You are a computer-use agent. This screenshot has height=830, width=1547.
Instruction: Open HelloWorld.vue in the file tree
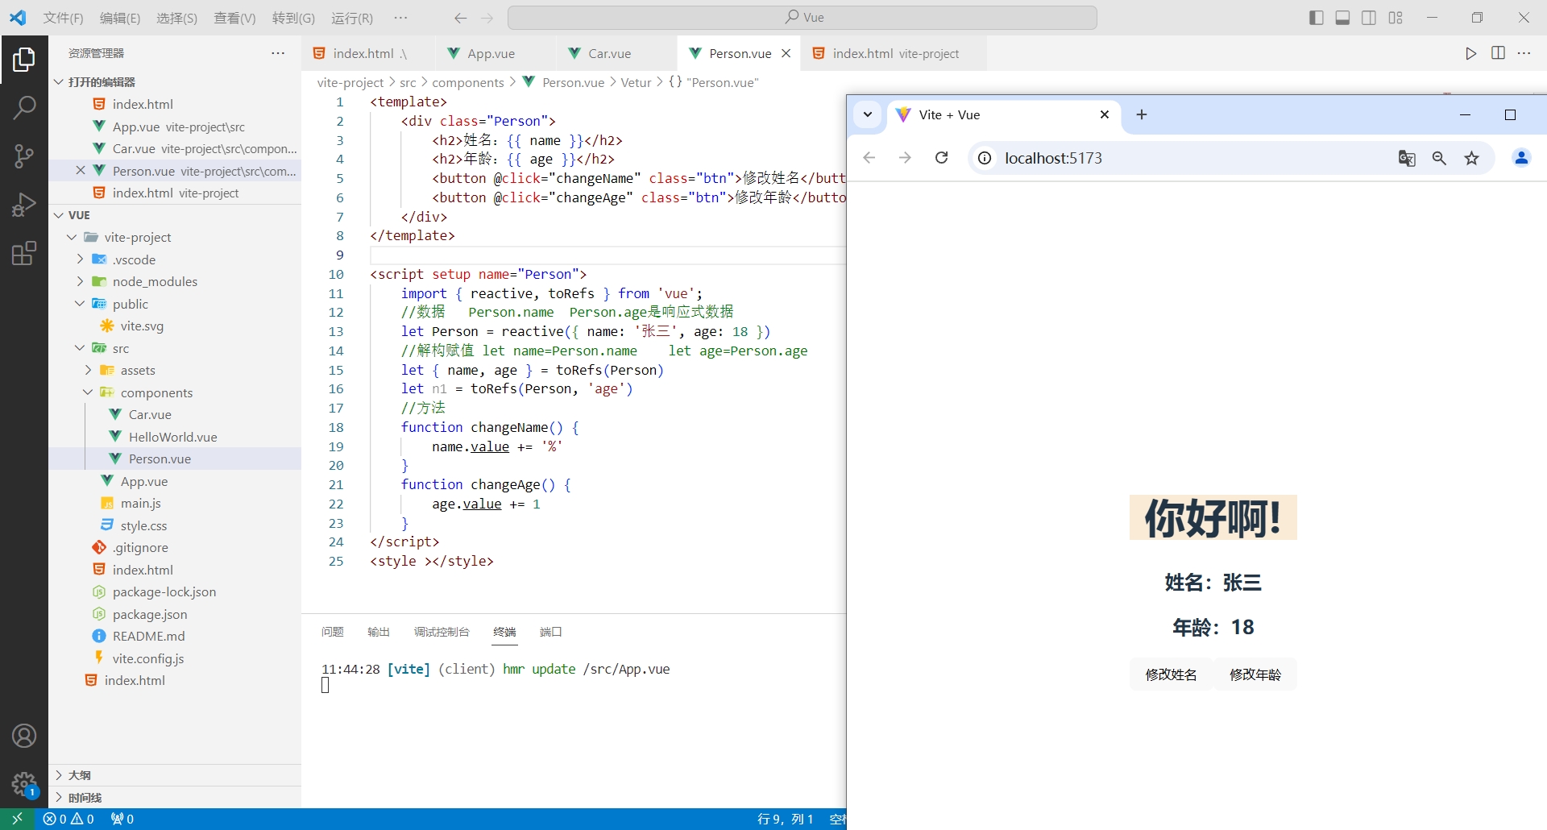coord(172,437)
